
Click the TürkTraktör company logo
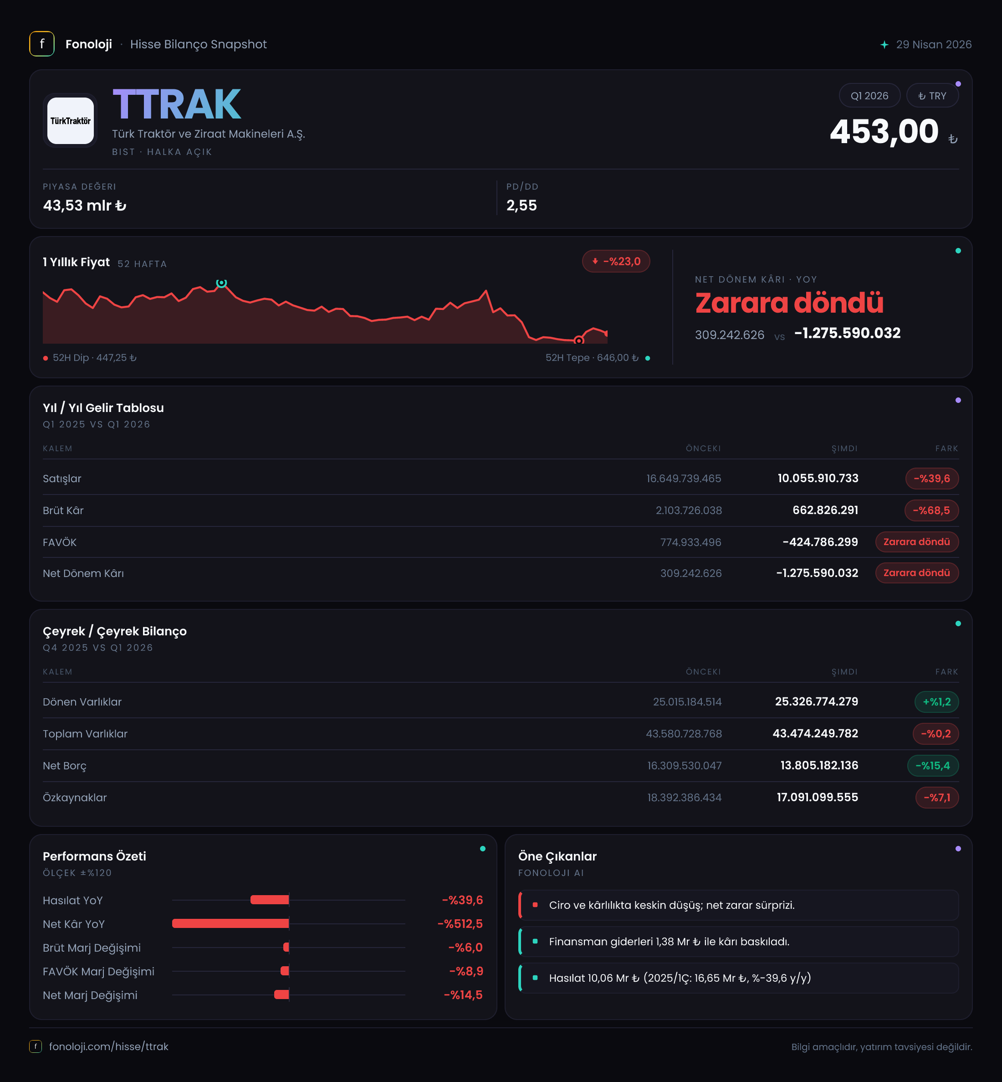click(71, 120)
